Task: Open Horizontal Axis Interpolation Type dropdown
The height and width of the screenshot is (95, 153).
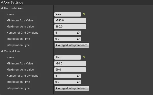Action: tap(72, 45)
